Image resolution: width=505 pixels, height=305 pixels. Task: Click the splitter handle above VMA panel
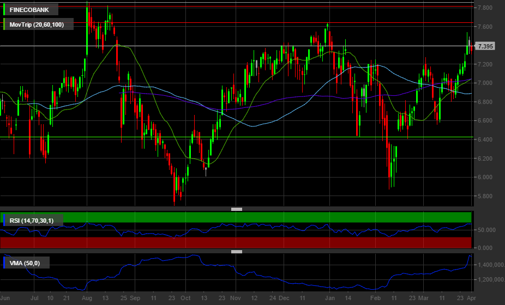(237, 252)
